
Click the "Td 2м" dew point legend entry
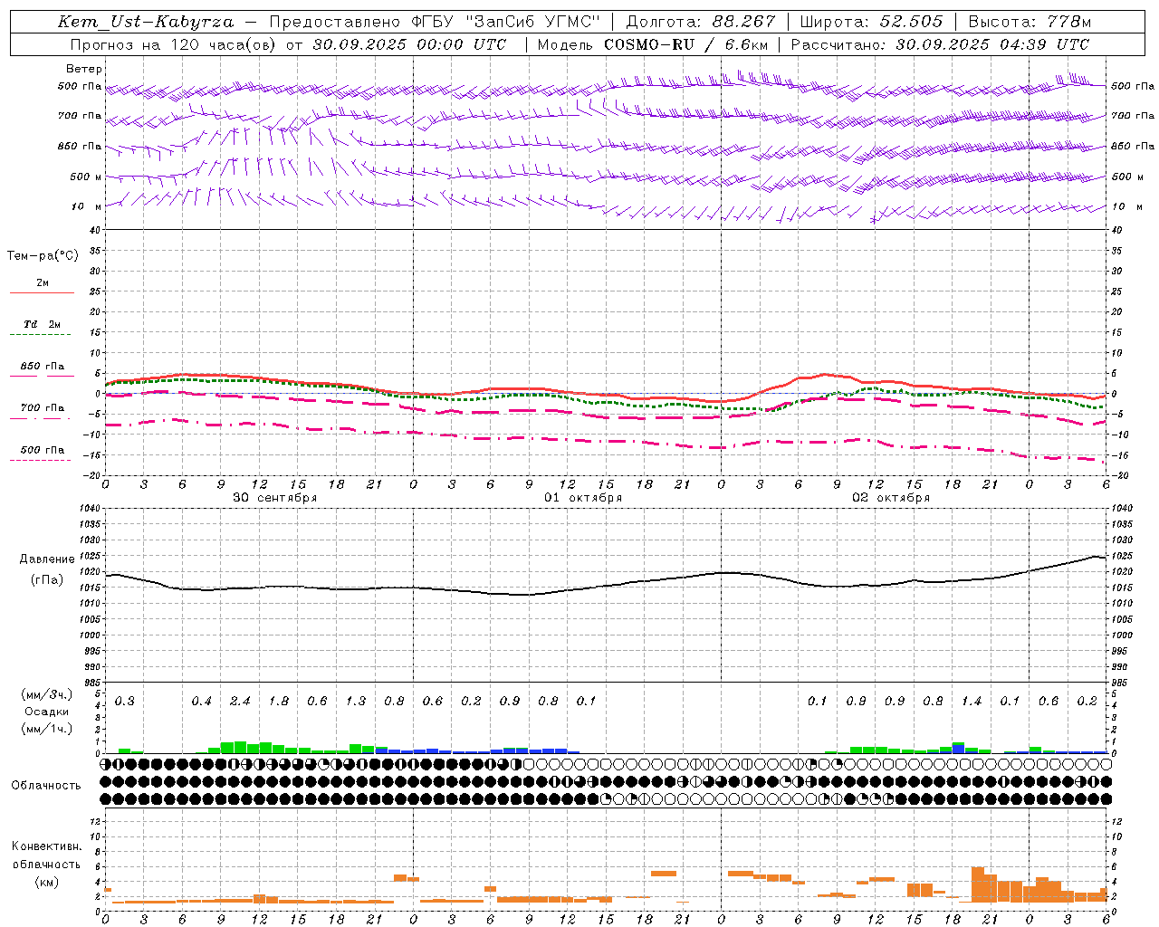(x=43, y=324)
